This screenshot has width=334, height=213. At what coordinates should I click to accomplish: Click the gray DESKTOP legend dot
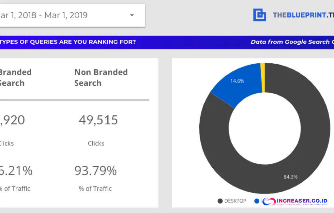coord(220,201)
